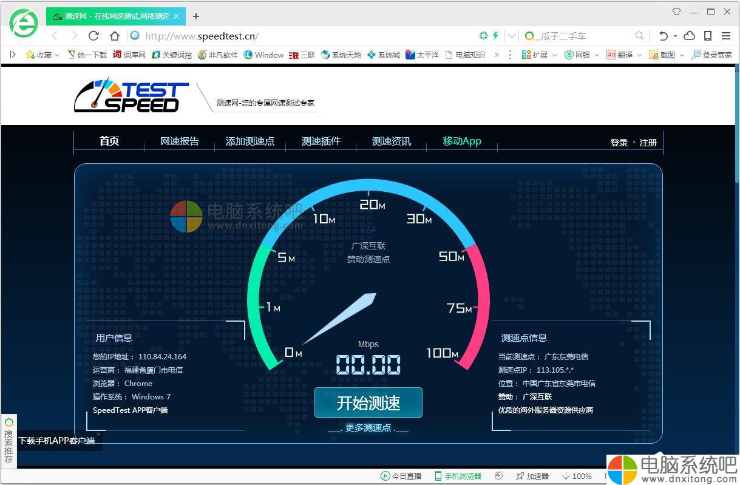This screenshot has height=485, width=740.
Task: Go back with the back arrow
Action: 54,36
